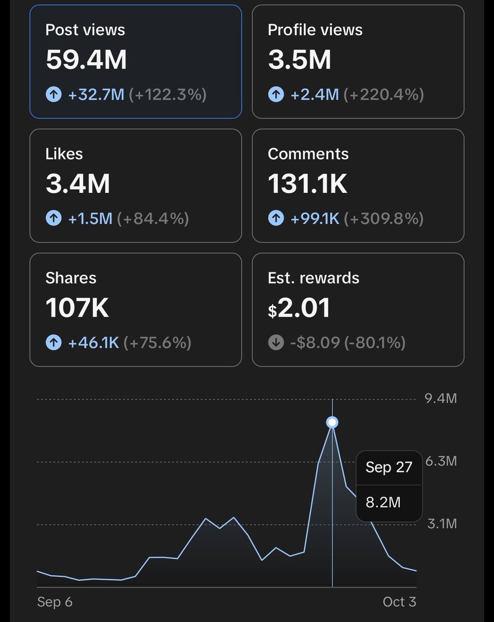Click the highlighted Sep 27 chart data point

pos(332,422)
